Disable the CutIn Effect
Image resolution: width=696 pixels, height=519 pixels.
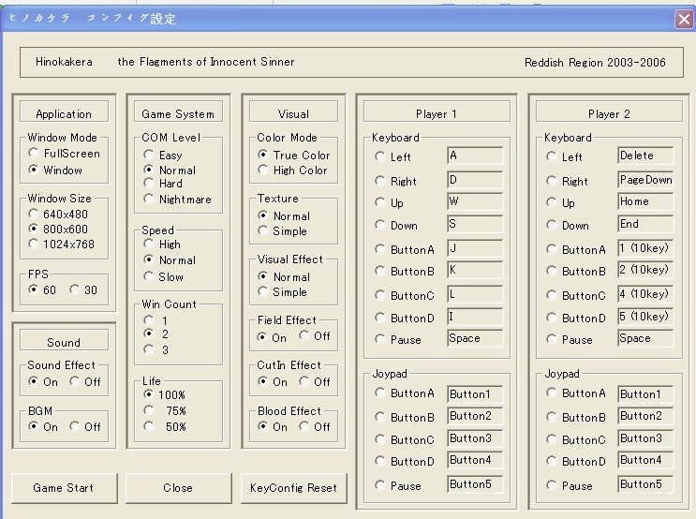(x=305, y=382)
